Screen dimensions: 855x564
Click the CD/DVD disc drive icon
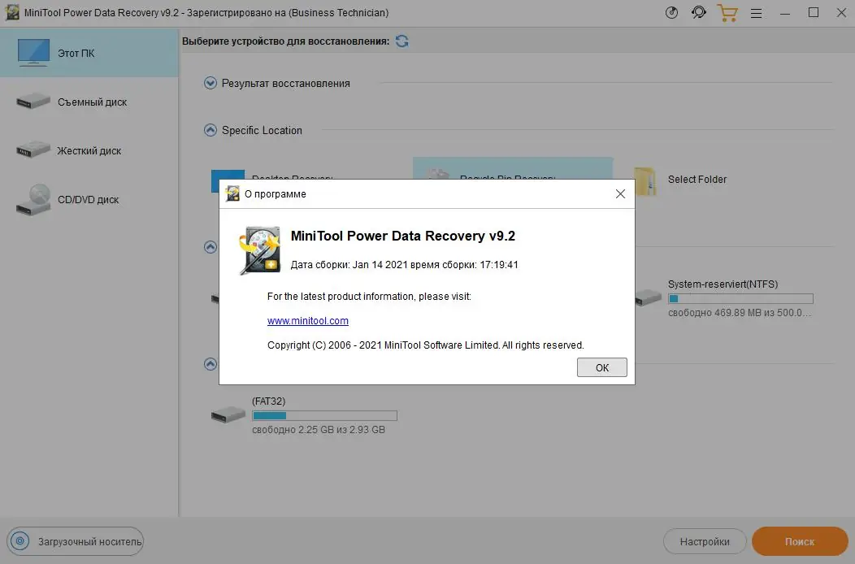pyautogui.click(x=33, y=200)
